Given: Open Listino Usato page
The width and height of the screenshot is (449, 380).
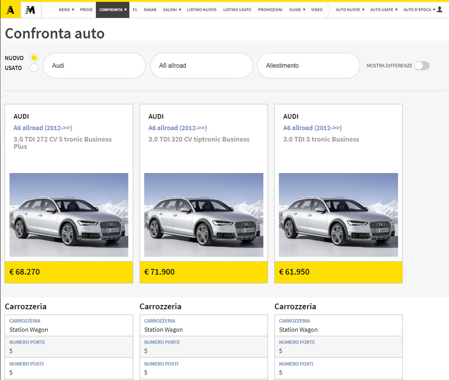Looking at the screenshot, I should [x=237, y=10].
